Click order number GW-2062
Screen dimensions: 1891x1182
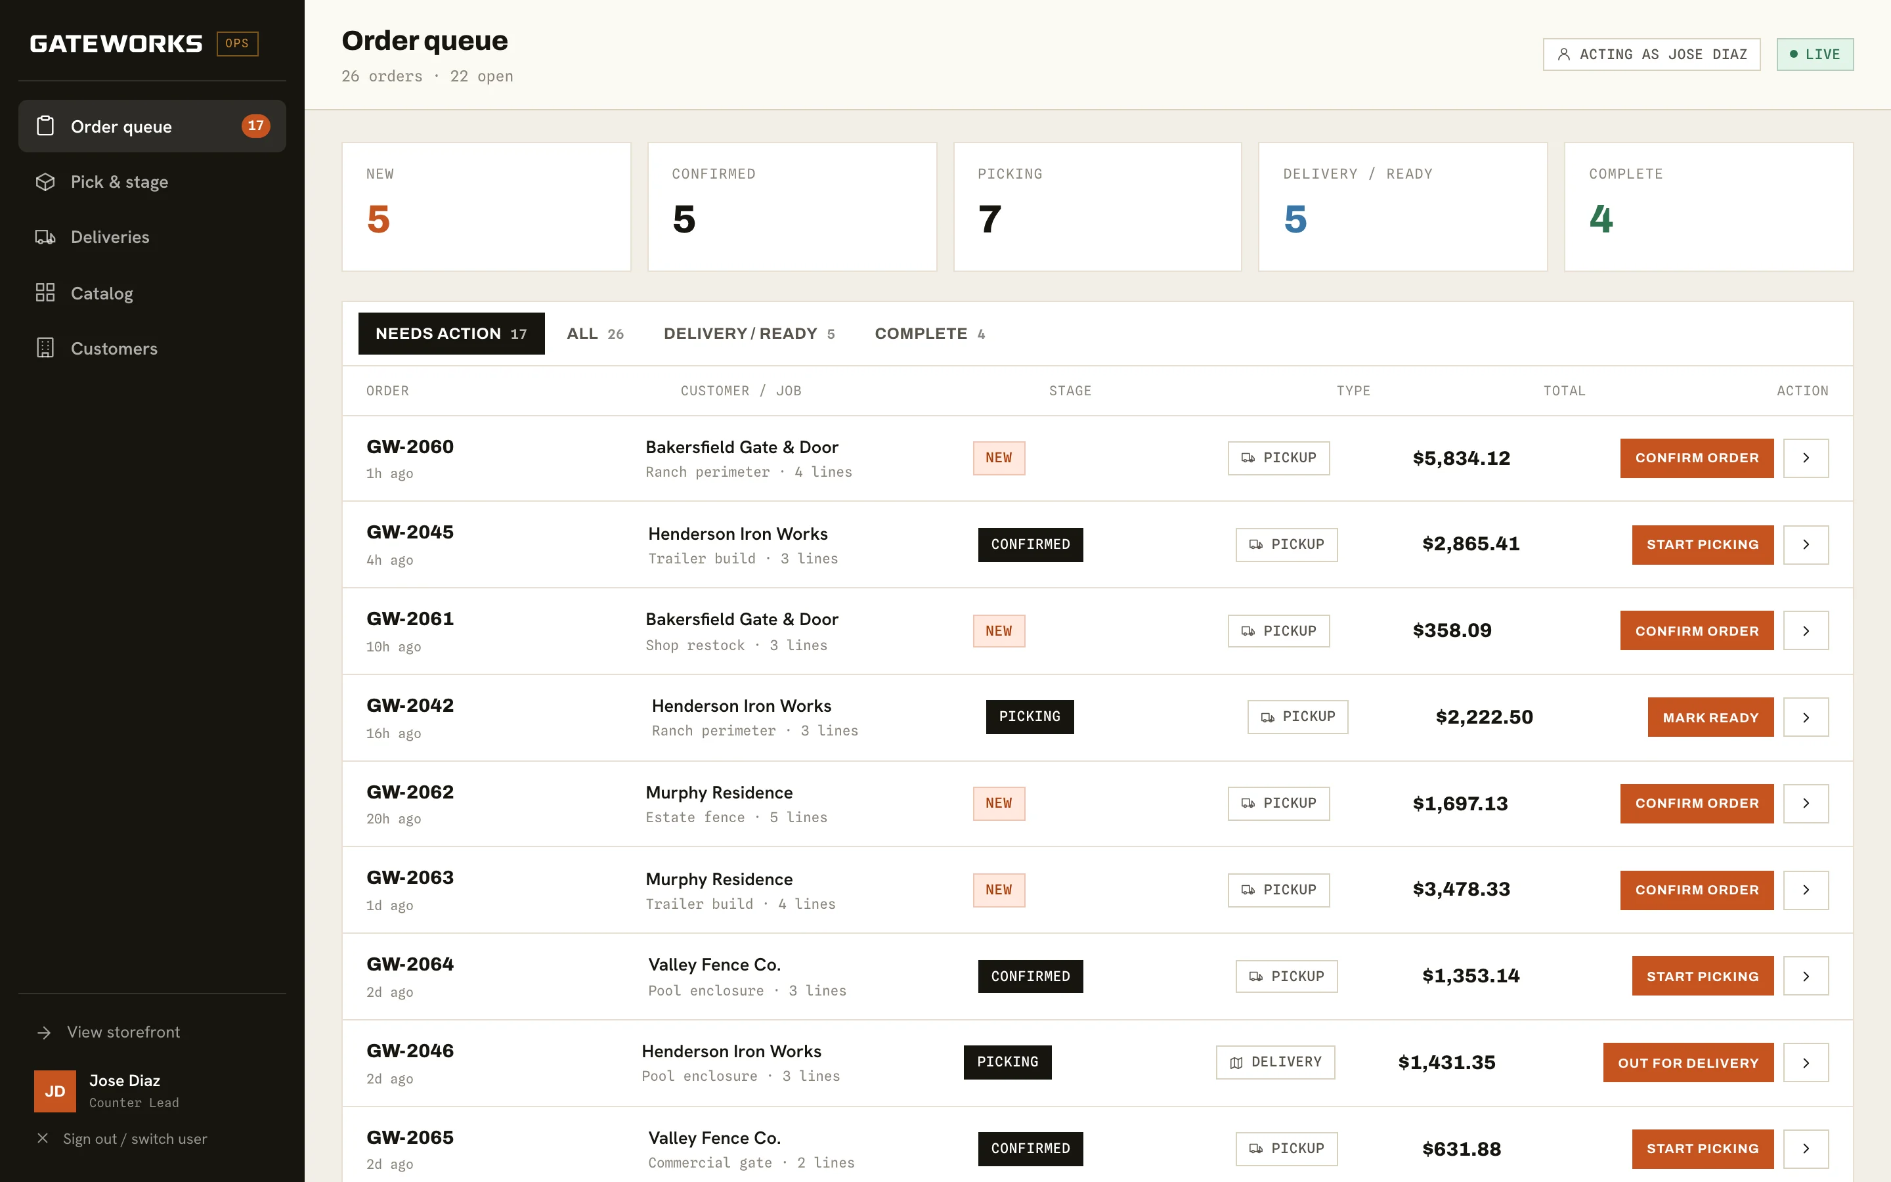pos(410,792)
